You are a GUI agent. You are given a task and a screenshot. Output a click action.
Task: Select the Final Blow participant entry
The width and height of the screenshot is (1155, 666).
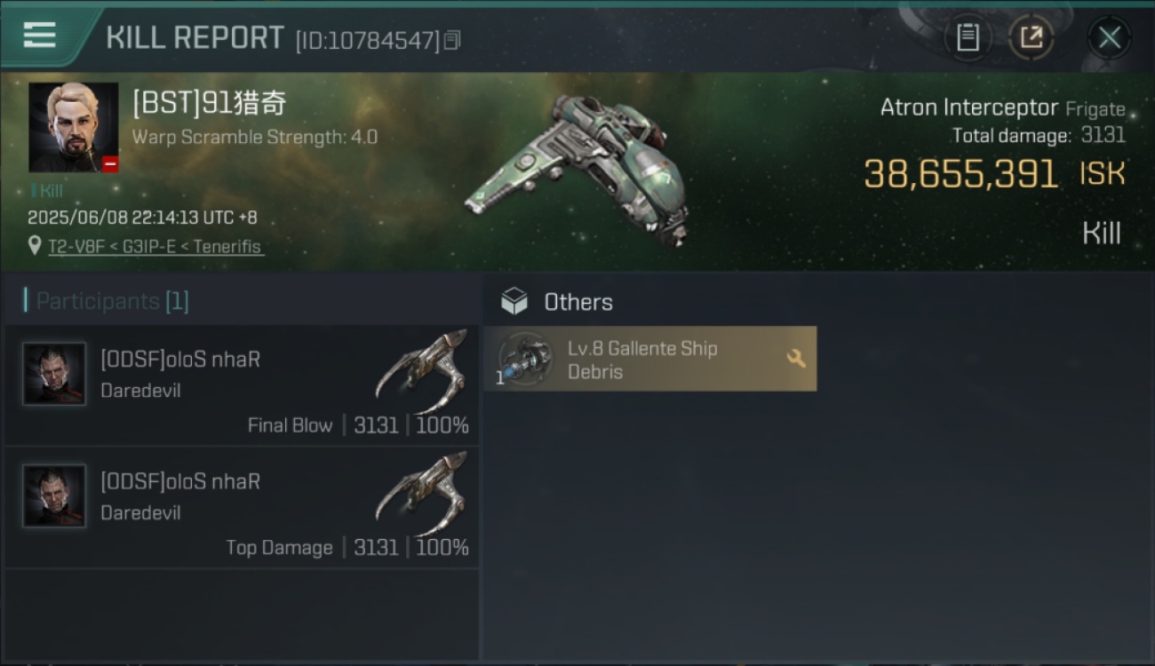click(242, 385)
